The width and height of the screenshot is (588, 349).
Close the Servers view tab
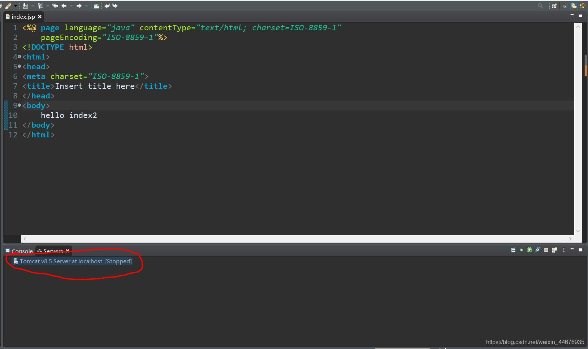(68, 251)
